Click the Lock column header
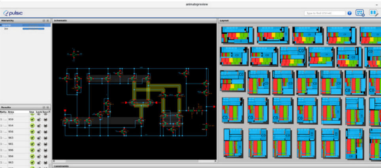 click(x=39, y=112)
